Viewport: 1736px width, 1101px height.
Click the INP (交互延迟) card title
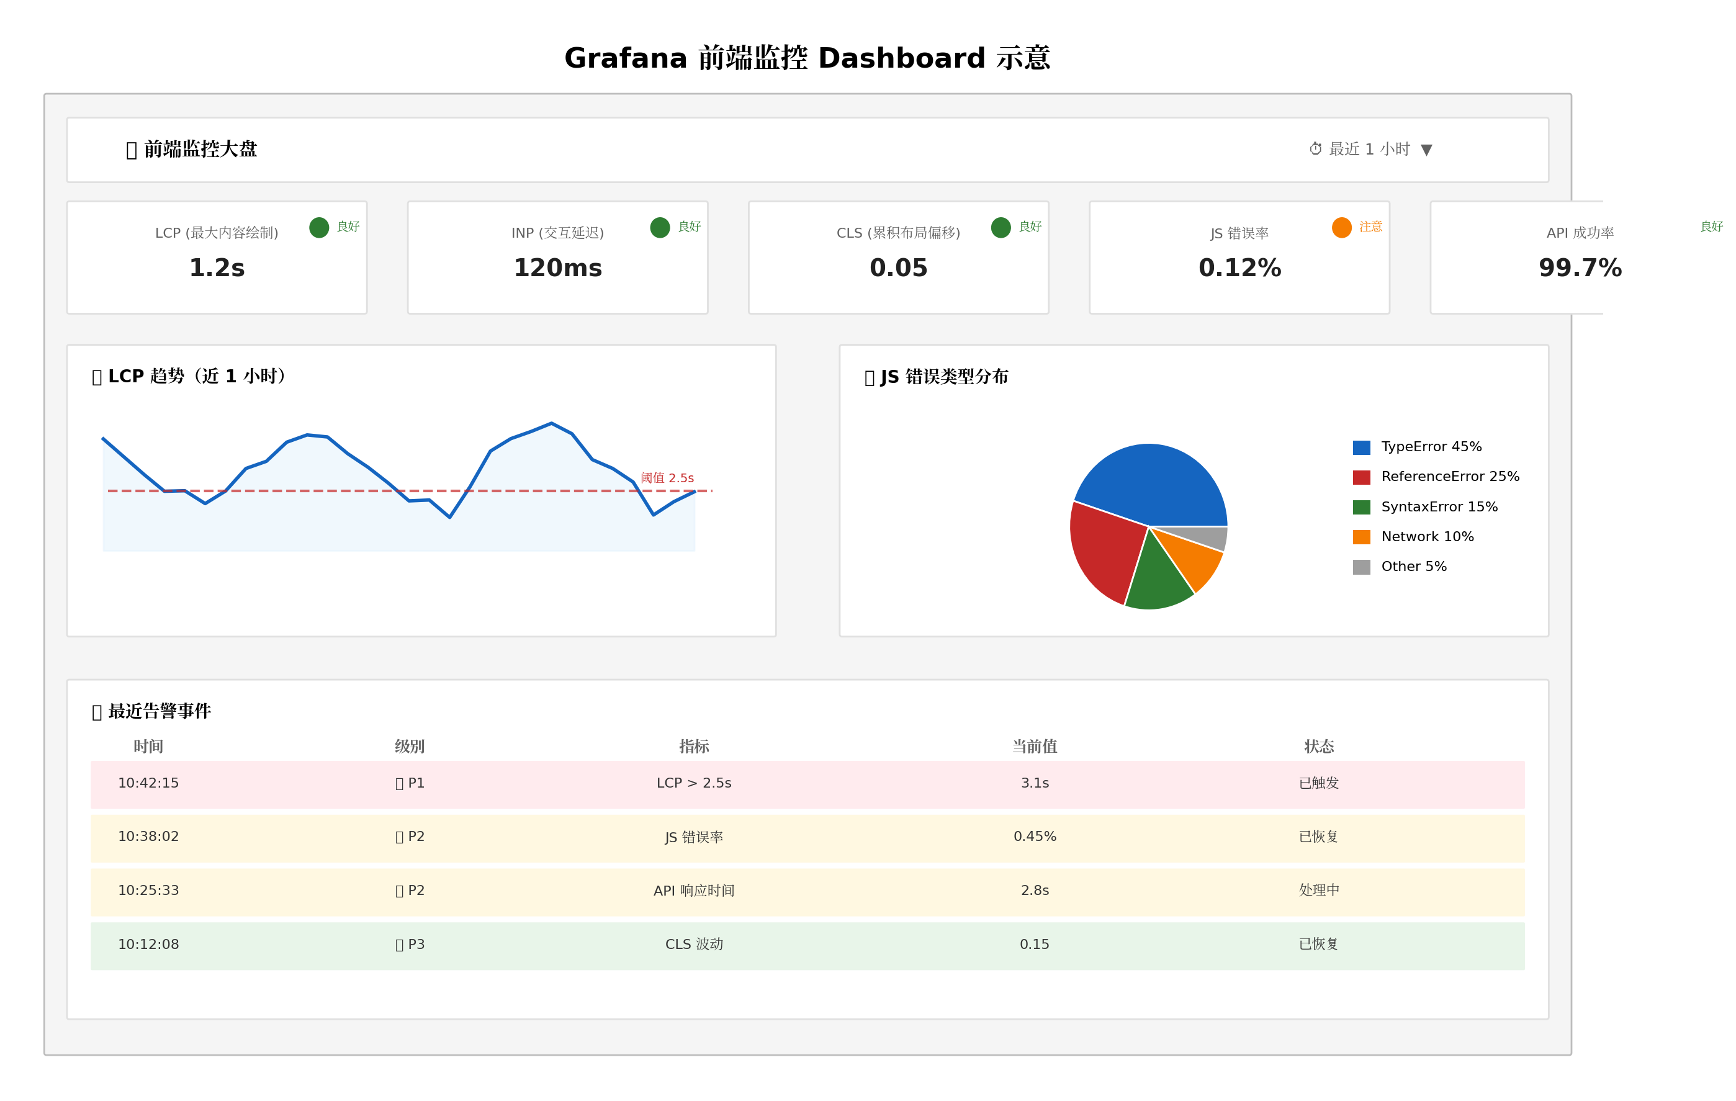point(558,233)
